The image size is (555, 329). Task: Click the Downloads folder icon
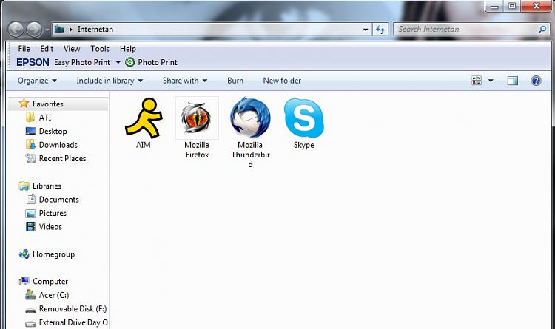coord(30,144)
